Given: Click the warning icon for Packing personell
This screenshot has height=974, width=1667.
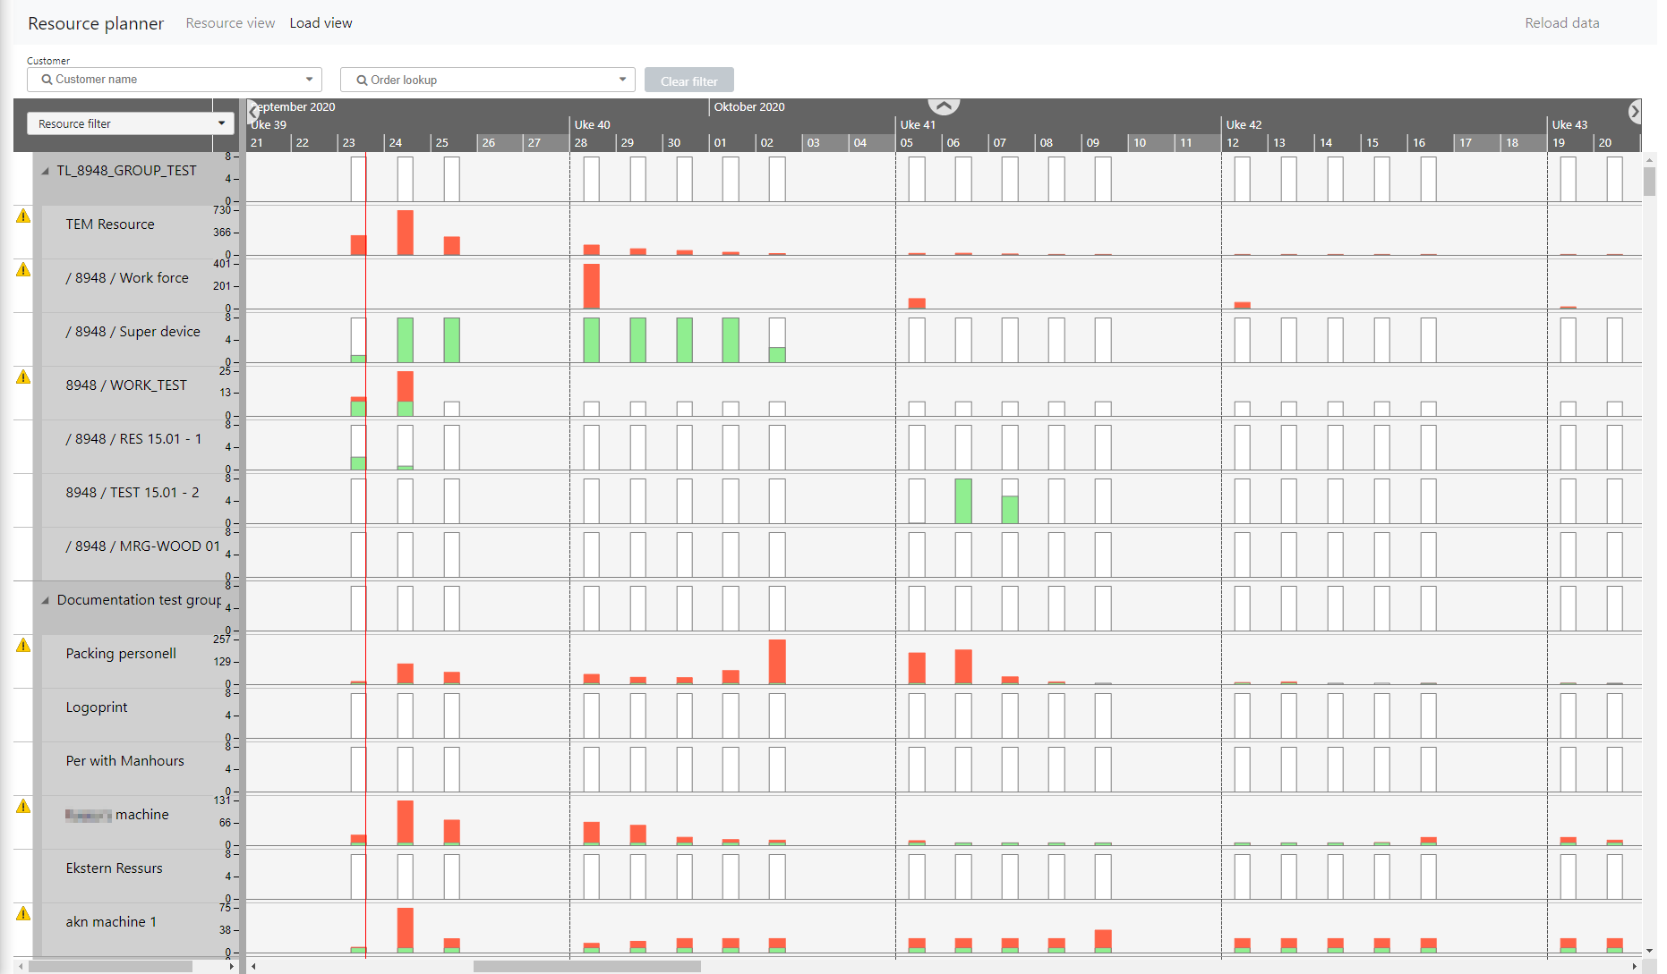Looking at the screenshot, I should (x=23, y=646).
